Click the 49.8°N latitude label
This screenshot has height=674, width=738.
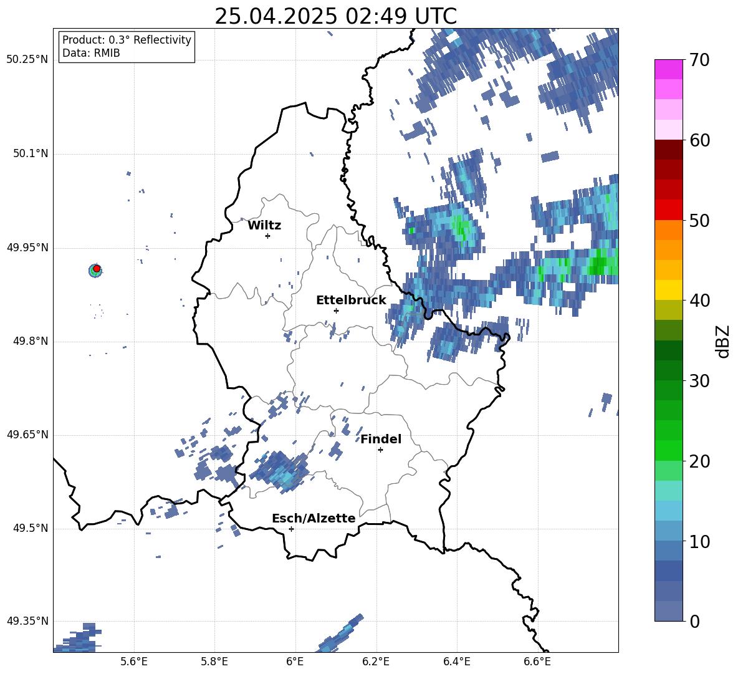[x=30, y=341]
